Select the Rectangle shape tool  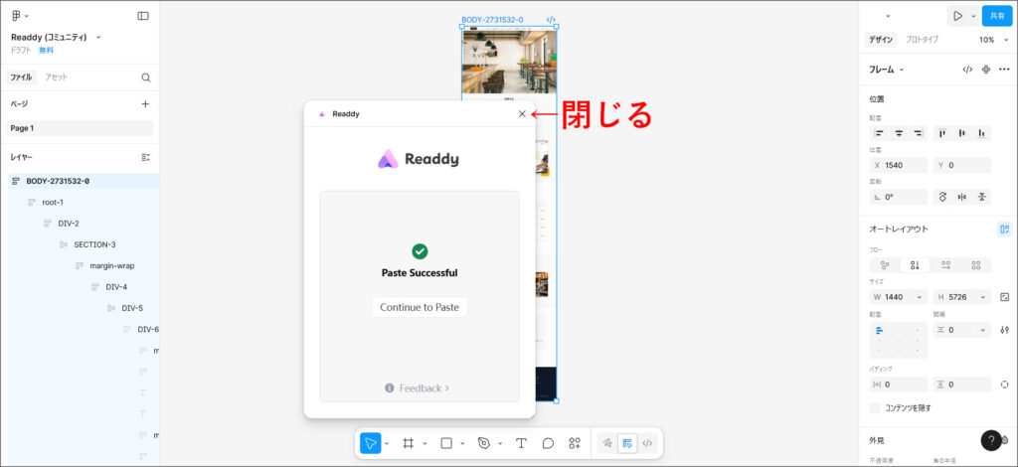446,443
